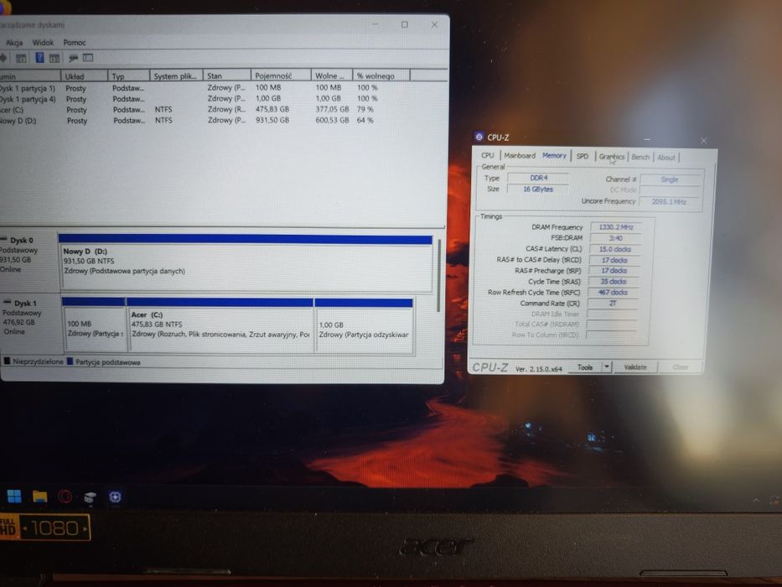Click the Close button at CPU-Z bottom
The width and height of the screenshot is (782, 587).
coord(681,367)
